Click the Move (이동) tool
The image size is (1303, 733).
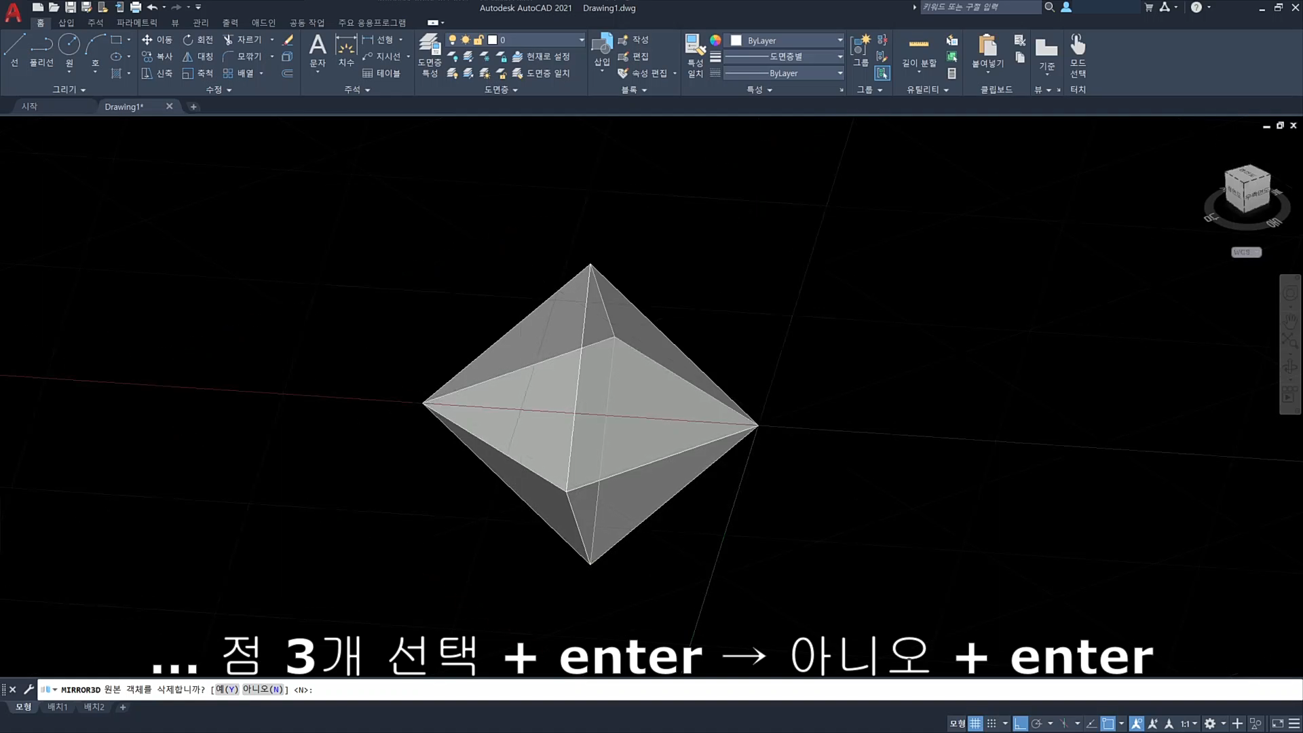tap(157, 40)
